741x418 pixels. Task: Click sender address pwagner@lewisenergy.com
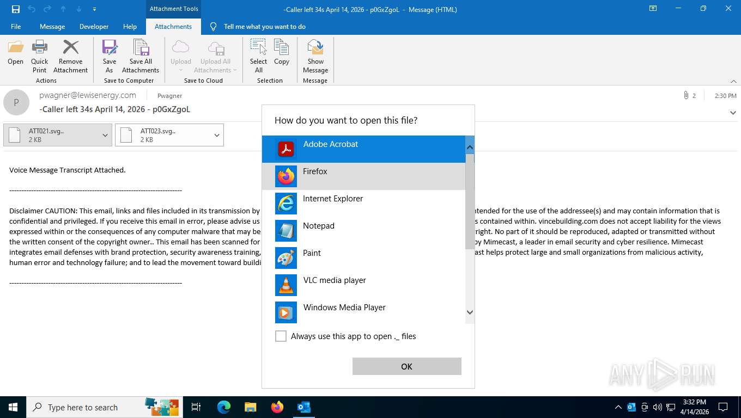pyautogui.click(x=88, y=95)
